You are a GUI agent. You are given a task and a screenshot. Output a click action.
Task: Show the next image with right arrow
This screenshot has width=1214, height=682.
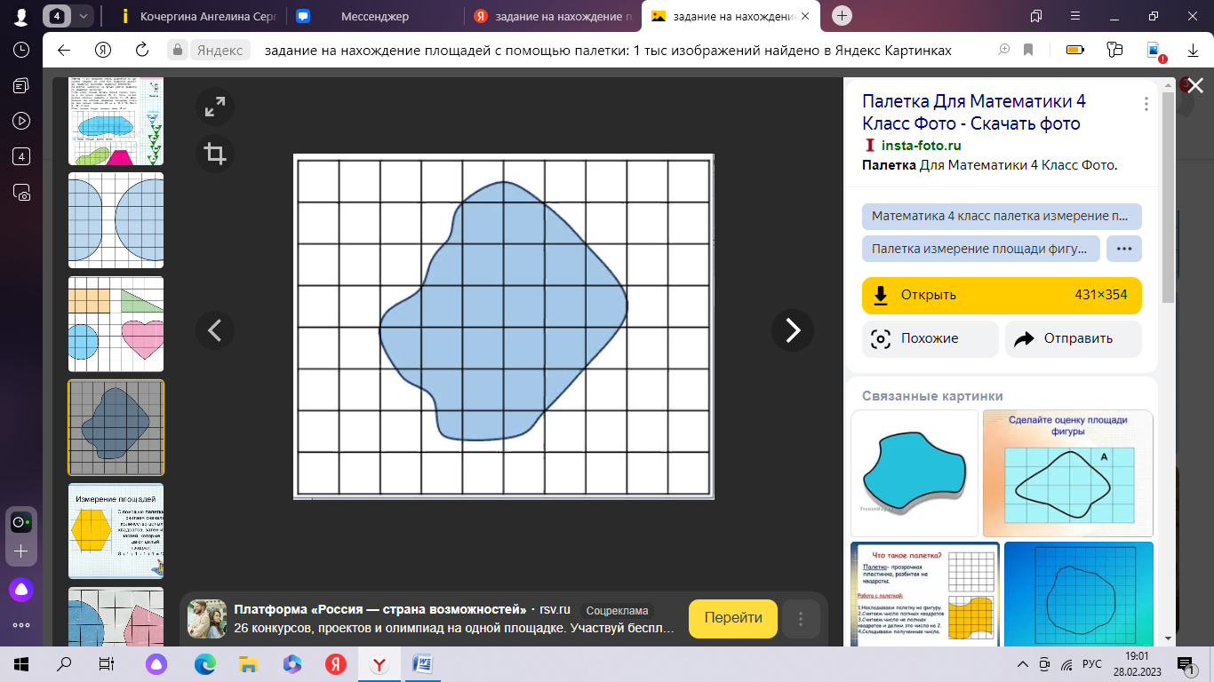coord(793,330)
